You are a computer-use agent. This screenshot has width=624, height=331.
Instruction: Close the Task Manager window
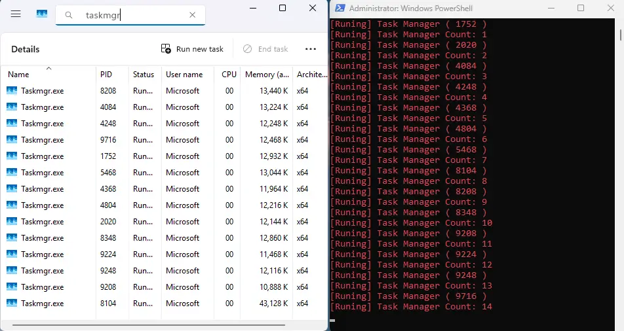[313, 8]
